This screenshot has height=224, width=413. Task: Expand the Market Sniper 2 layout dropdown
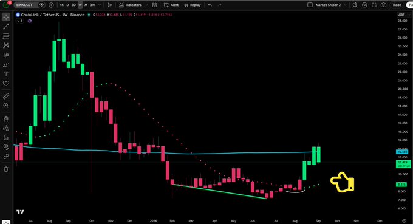[x=345, y=5]
